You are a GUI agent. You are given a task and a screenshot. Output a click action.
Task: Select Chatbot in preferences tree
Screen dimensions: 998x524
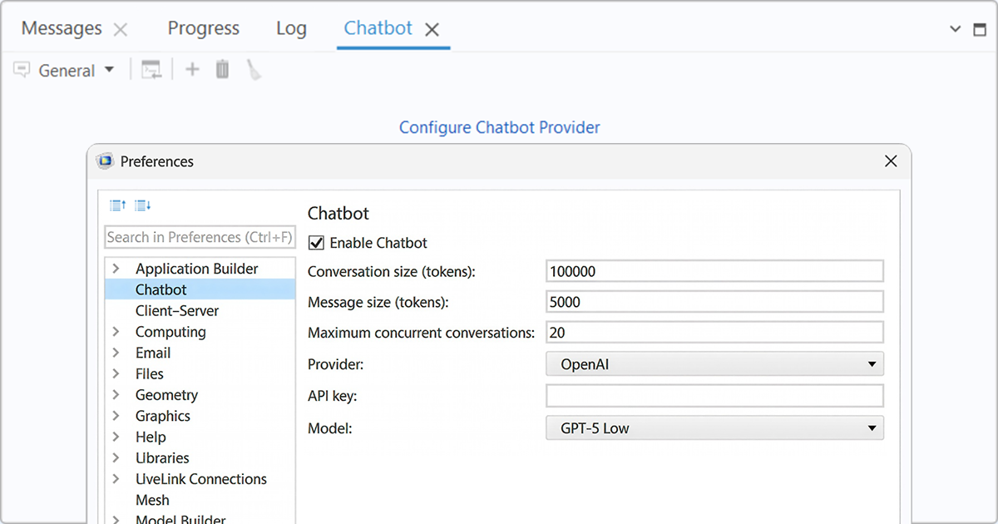(161, 289)
